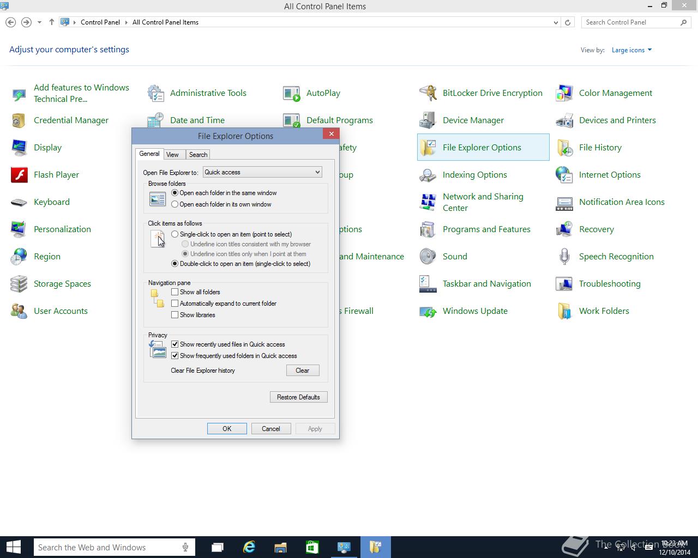The width and height of the screenshot is (698, 558).
Task: Open Storage Spaces icon
Action: tap(19, 284)
